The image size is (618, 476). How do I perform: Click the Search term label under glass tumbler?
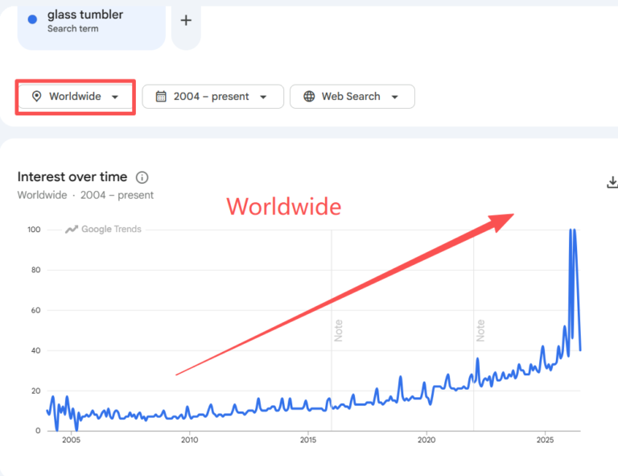coord(73,28)
